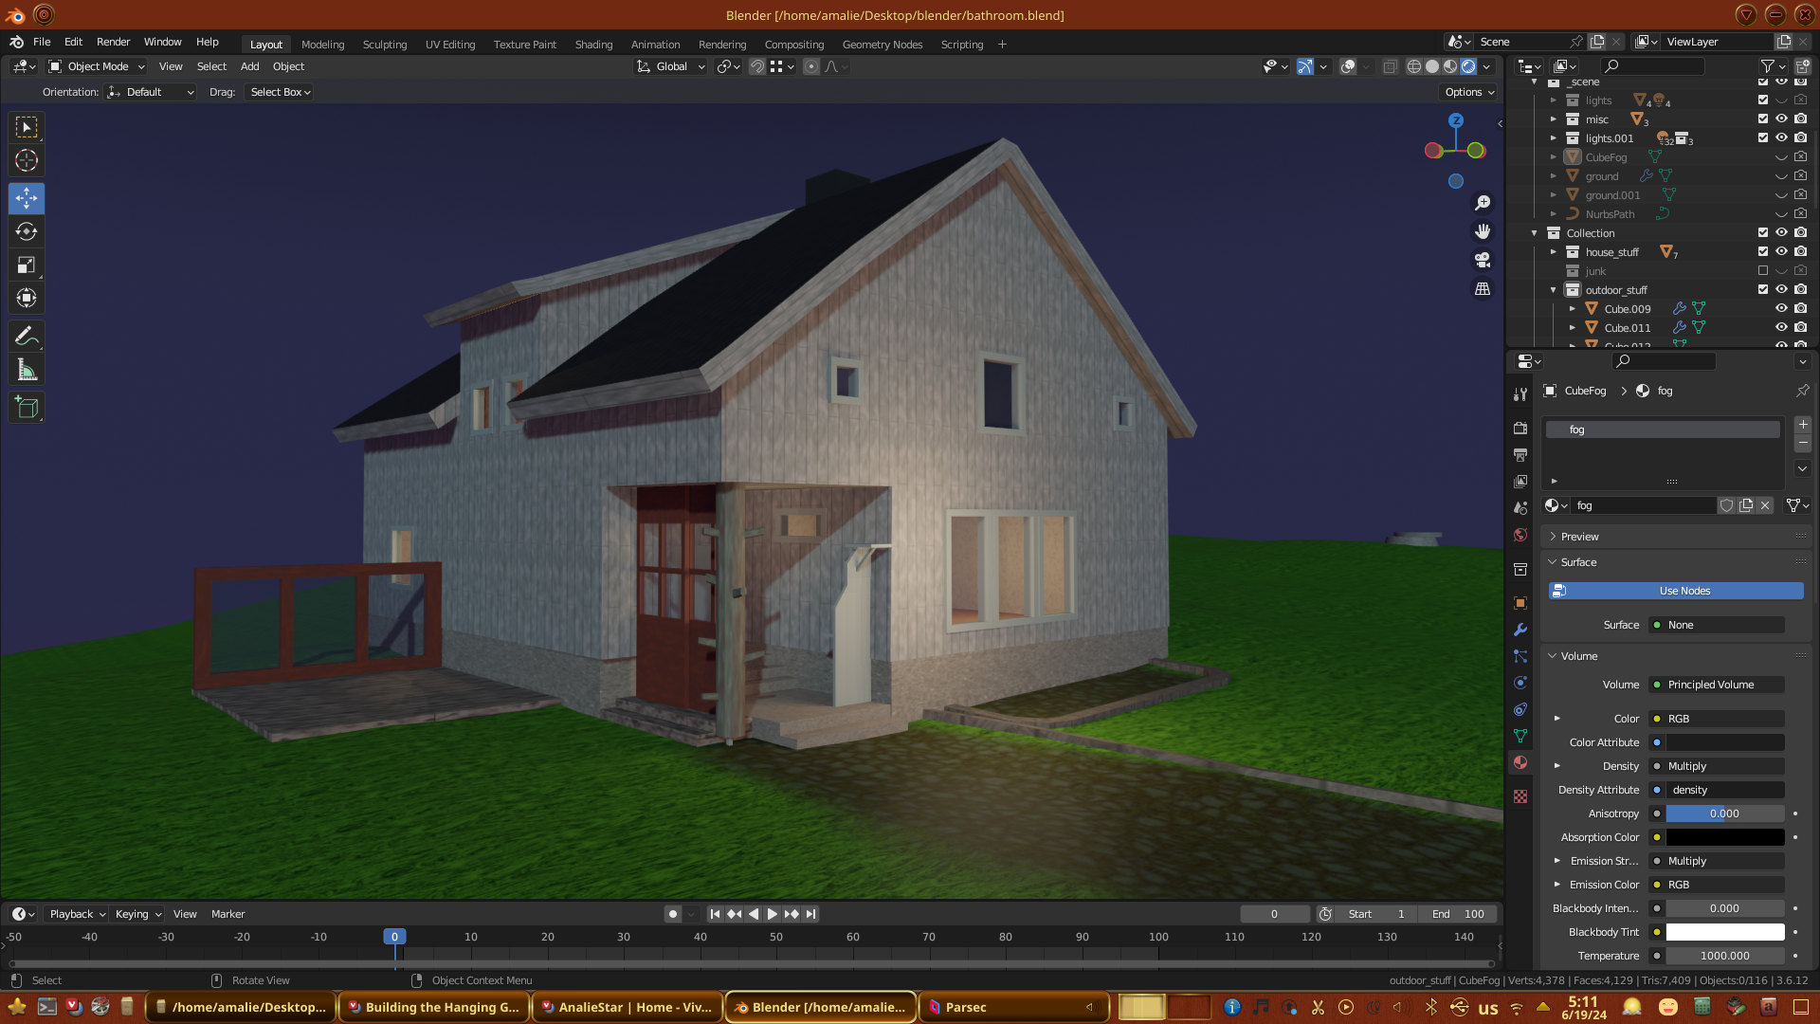Select the Scale tool
This screenshot has height=1024, width=1820.
[27, 265]
